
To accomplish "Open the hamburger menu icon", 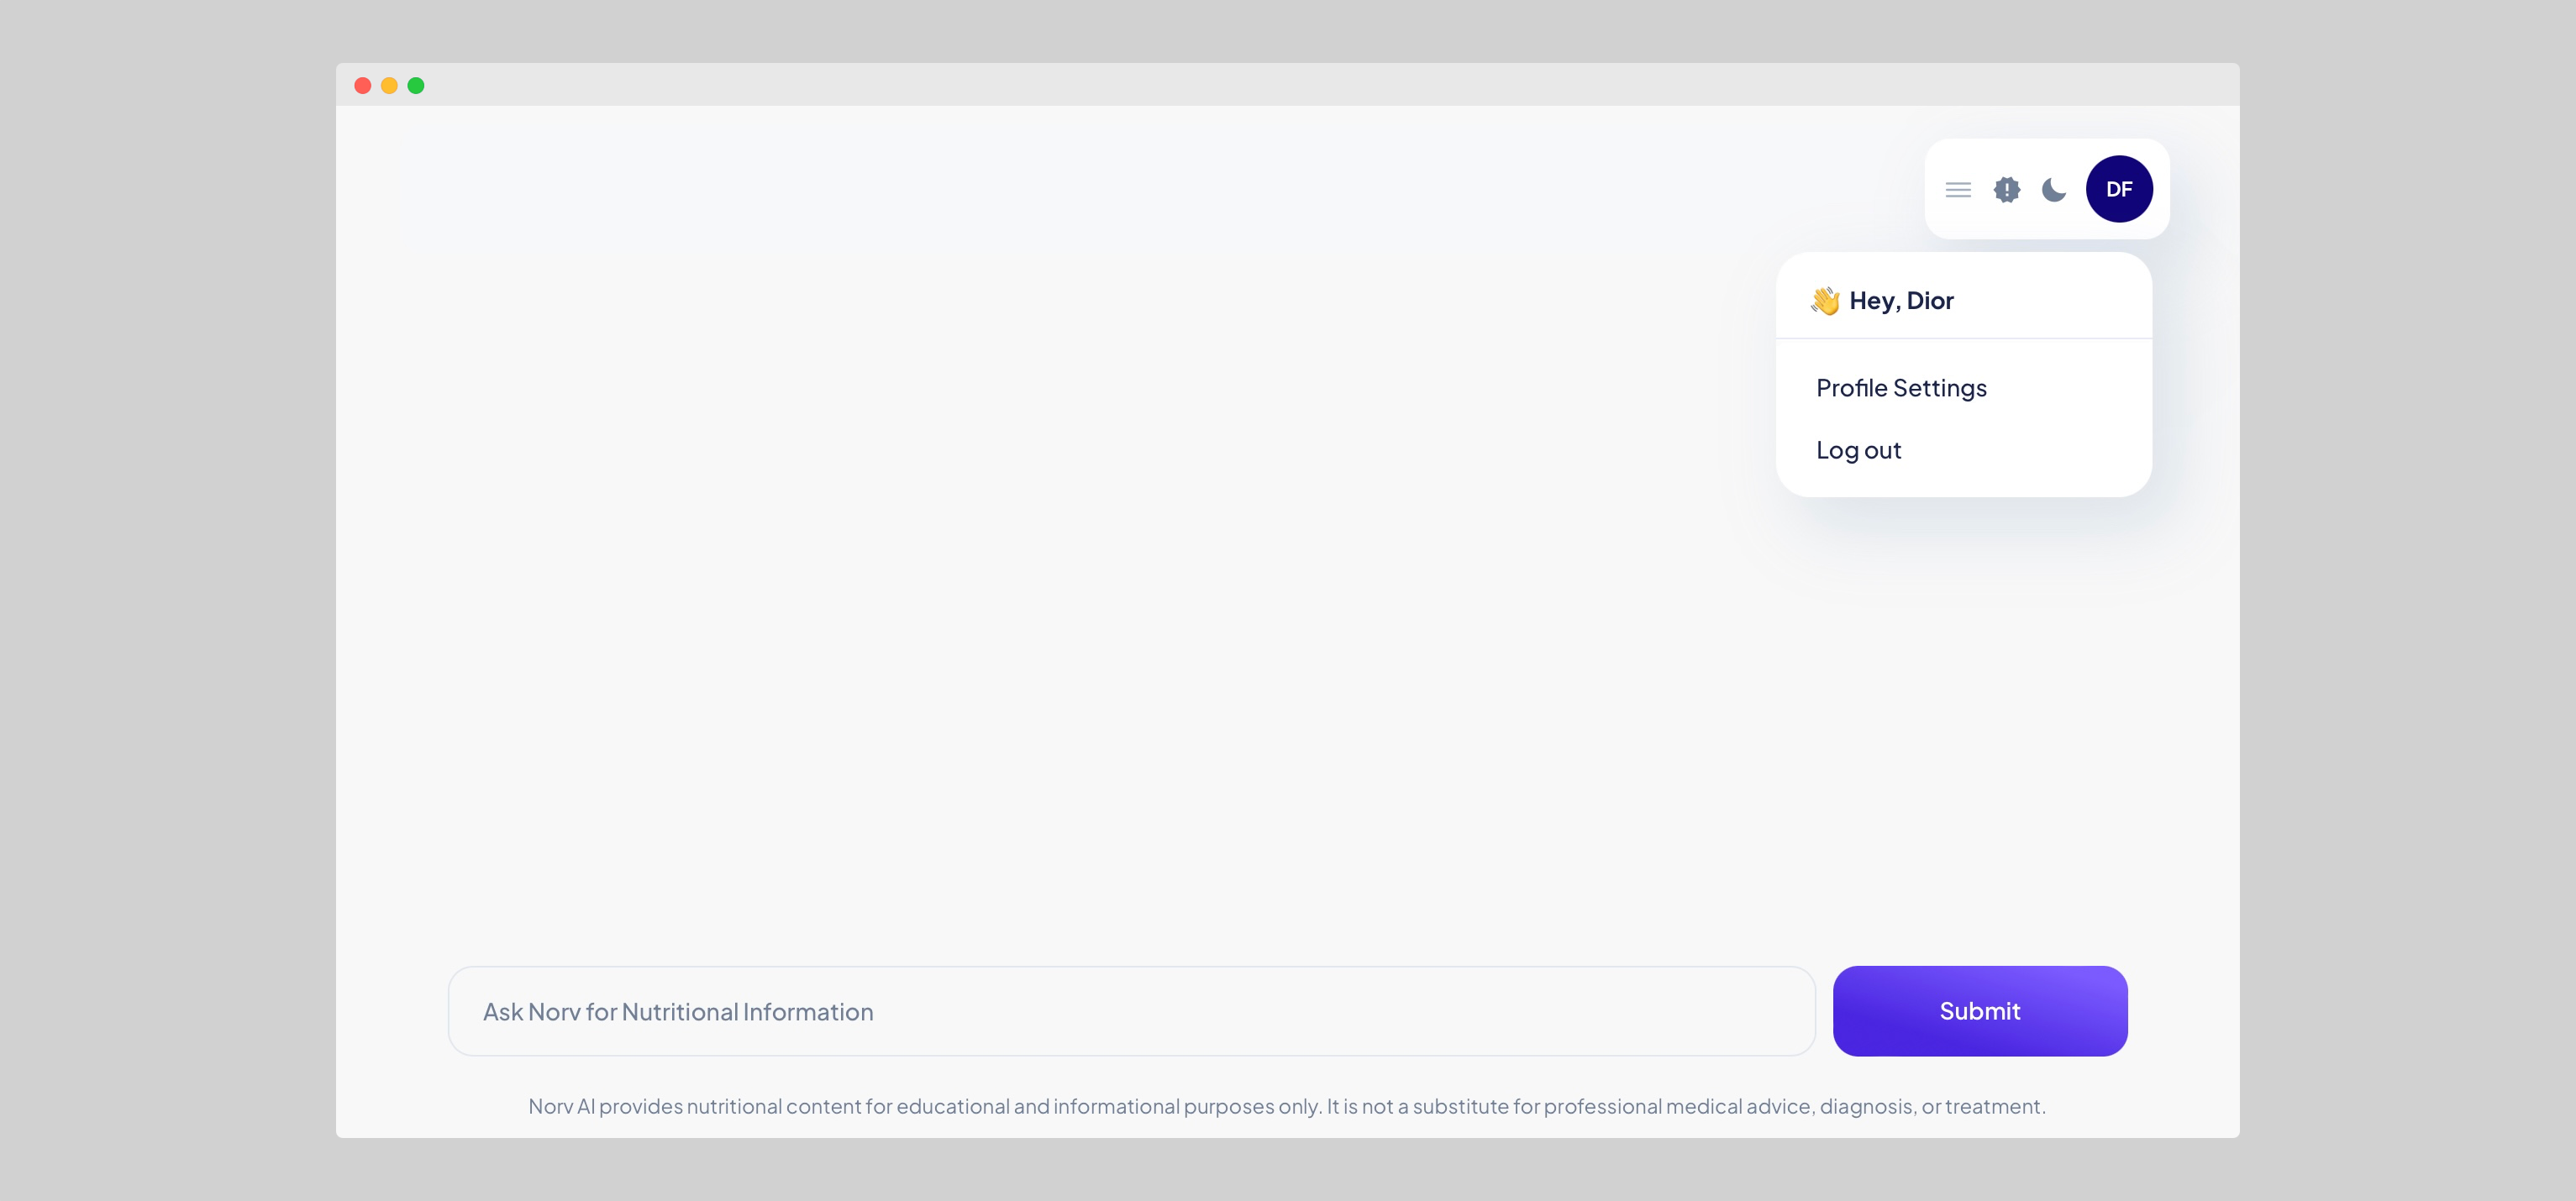I will tap(1957, 189).
